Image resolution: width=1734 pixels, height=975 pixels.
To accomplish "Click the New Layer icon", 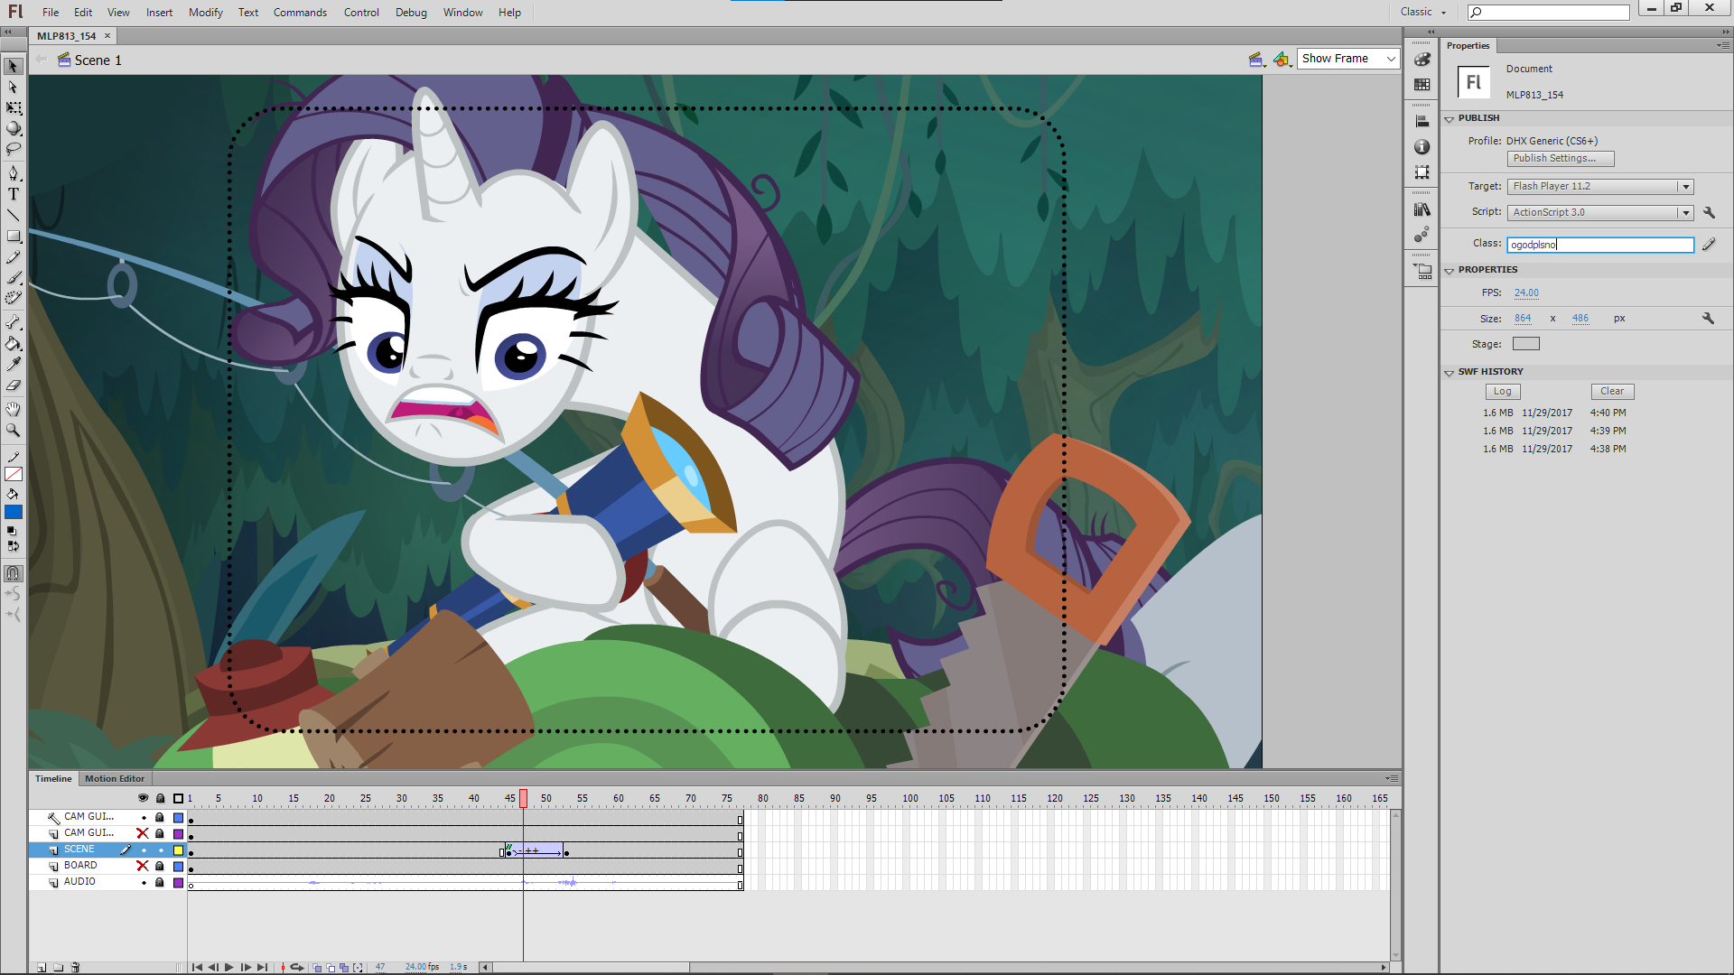I will click(42, 967).
